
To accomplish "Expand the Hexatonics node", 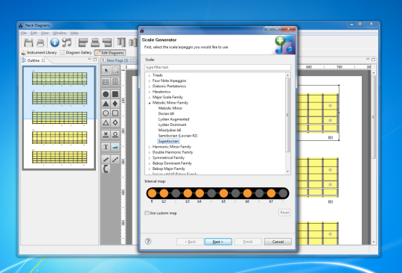I will (x=149, y=92).
